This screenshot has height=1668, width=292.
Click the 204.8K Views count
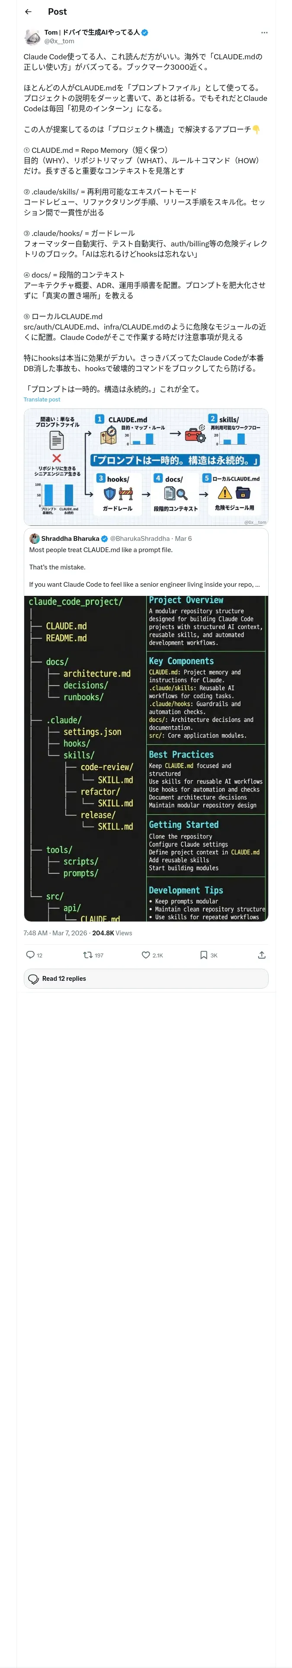tap(112, 933)
